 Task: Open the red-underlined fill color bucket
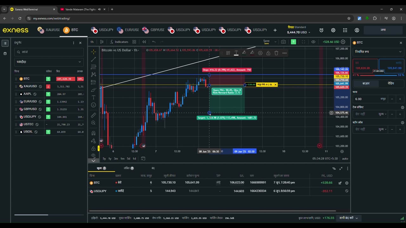point(252,53)
